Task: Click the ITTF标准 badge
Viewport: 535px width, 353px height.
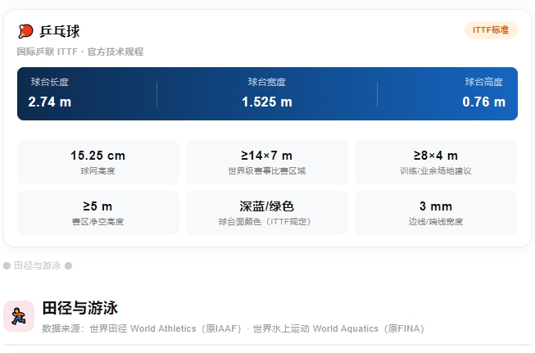Action: (x=491, y=30)
